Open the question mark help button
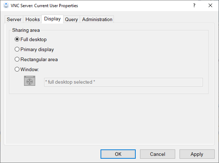Image resolution: width=219 pixels, height=163 pixels. [x=194, y=6]
